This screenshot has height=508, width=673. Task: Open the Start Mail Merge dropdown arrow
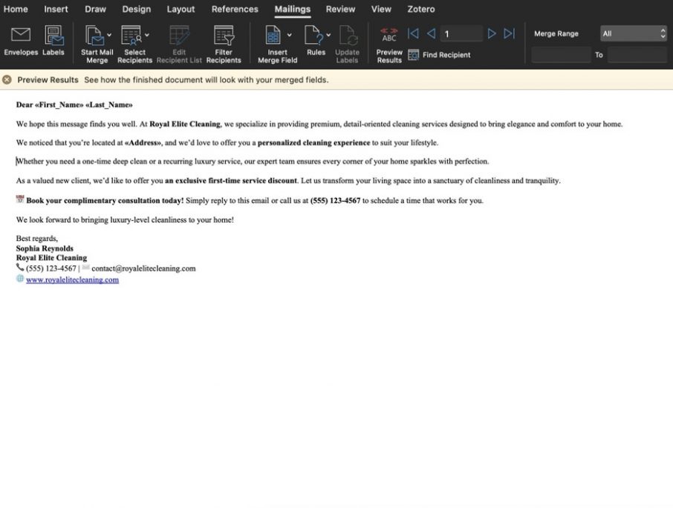click(x=109, y=33)
